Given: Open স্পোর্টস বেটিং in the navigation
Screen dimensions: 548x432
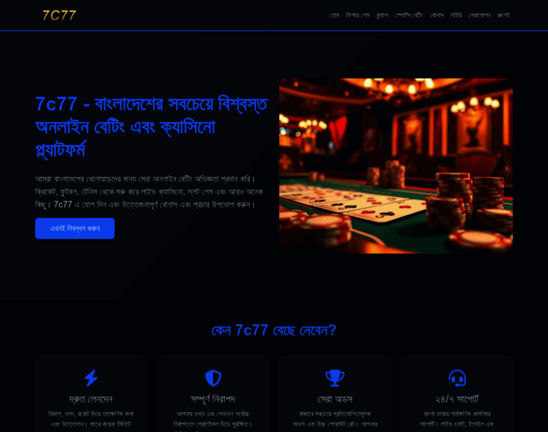Looking at the screenshot, I should pyautogui.click(x=409, y=15).
